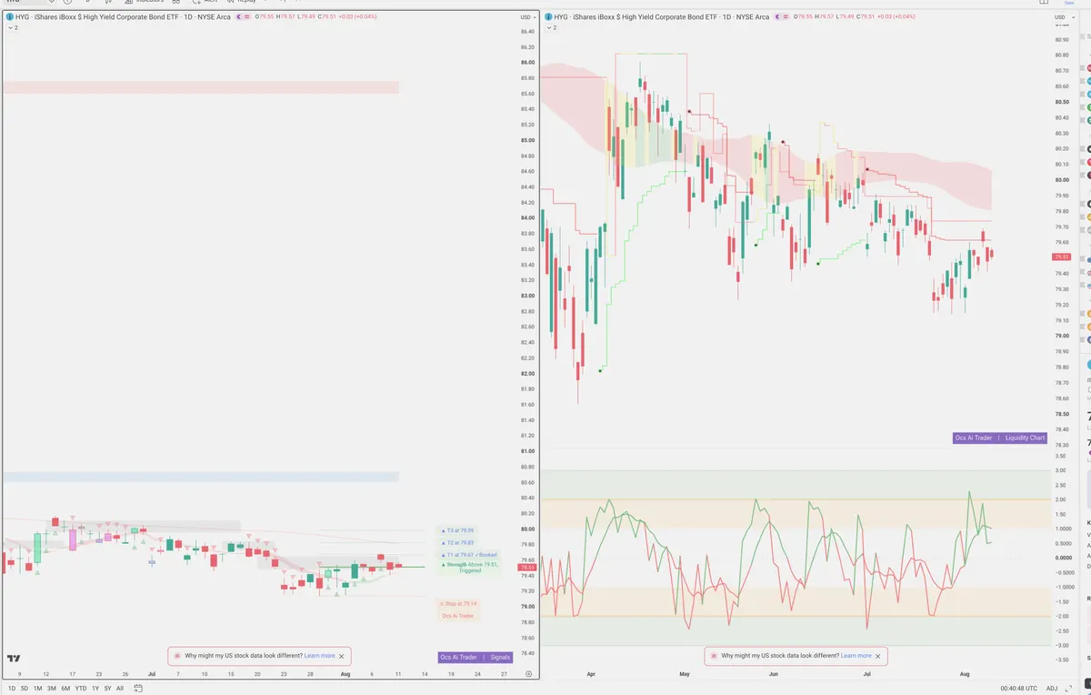Click the Stop at 79.14 label
1091x695 pixels.
pos(459,603)
